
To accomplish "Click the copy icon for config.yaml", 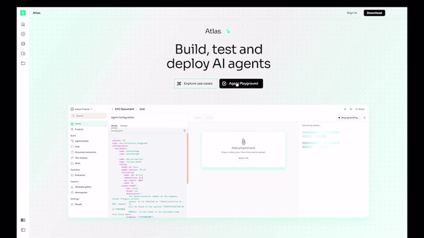I will click(184, 131).
